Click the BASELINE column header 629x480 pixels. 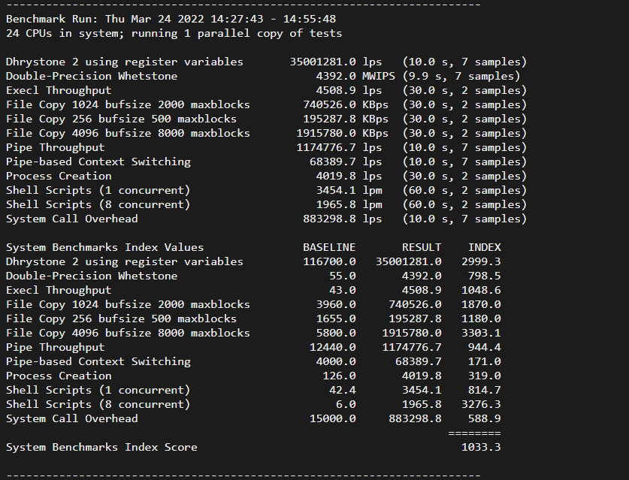click(329, 247)
